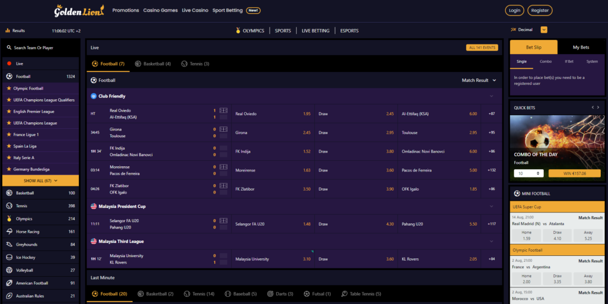Click the Olympics medal icon in sidebar
This screenshot has width=608, height=304.
(x=9, y=218)
